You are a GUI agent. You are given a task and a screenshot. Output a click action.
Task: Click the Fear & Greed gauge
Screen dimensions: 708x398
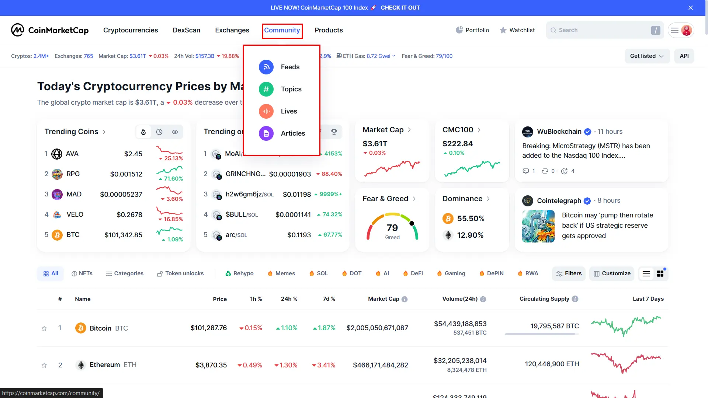pyautogui.click(x=392, y=227)
